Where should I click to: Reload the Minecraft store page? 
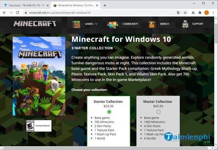[x=18, y=13]
